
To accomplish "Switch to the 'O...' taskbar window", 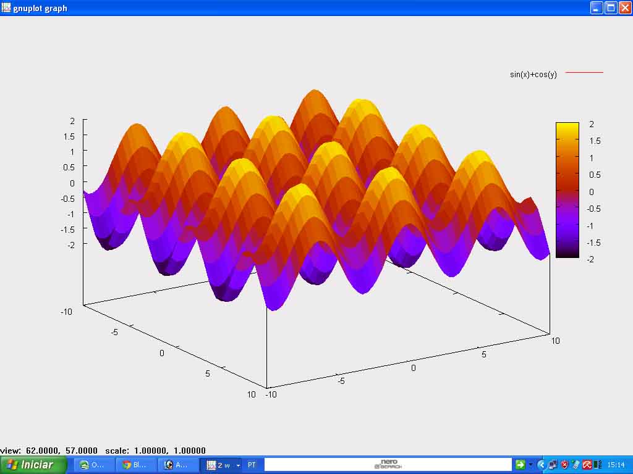I will coord(93,464).
